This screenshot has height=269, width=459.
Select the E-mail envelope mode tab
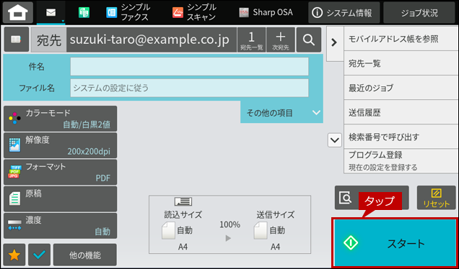click(51, 12)
